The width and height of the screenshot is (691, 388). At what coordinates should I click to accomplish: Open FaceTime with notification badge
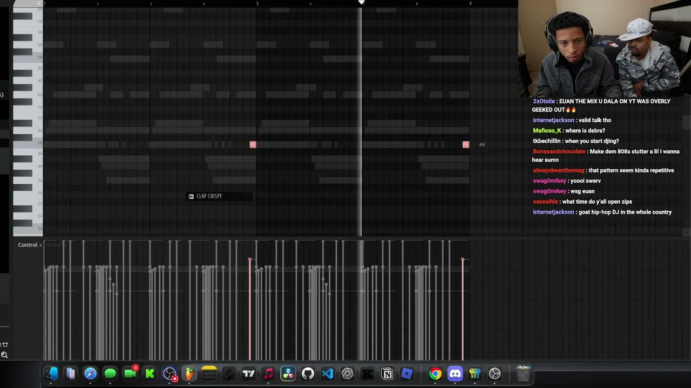click(130, 373)
